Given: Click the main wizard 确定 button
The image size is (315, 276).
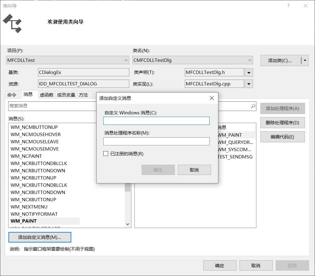Looking at the screenshot, I should click(x=220, y=265).
